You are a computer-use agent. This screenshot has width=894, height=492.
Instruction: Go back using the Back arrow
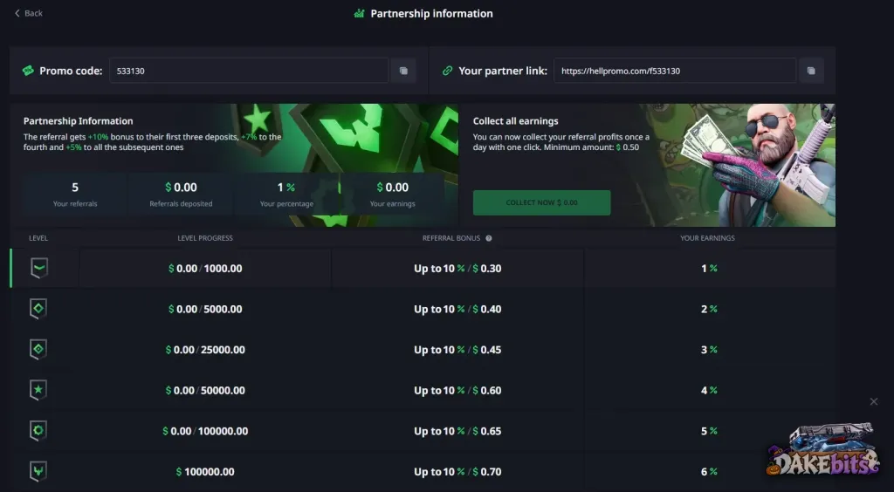[x=29, y=13]
